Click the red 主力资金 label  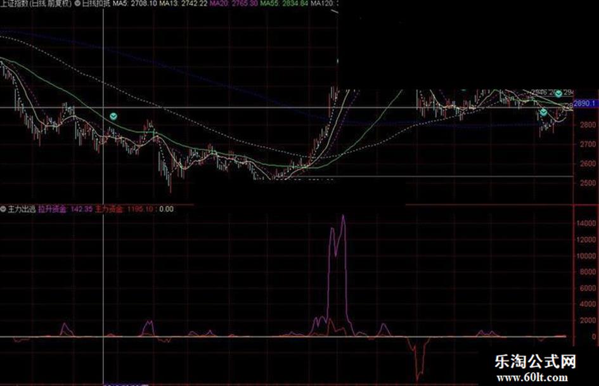[x=109, y=209]
